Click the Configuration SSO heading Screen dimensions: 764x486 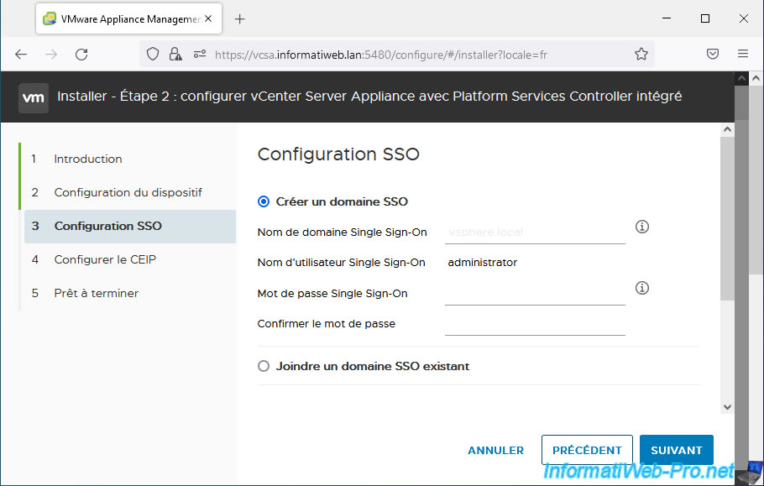(x=338, y=154)
